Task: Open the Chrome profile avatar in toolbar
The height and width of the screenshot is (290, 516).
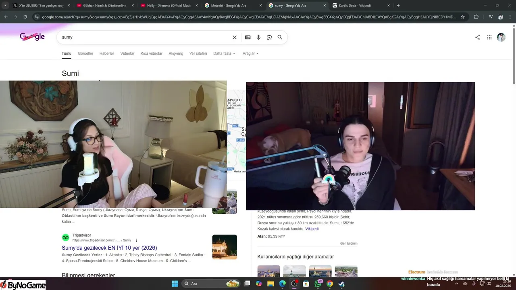Action: point(500,17)
